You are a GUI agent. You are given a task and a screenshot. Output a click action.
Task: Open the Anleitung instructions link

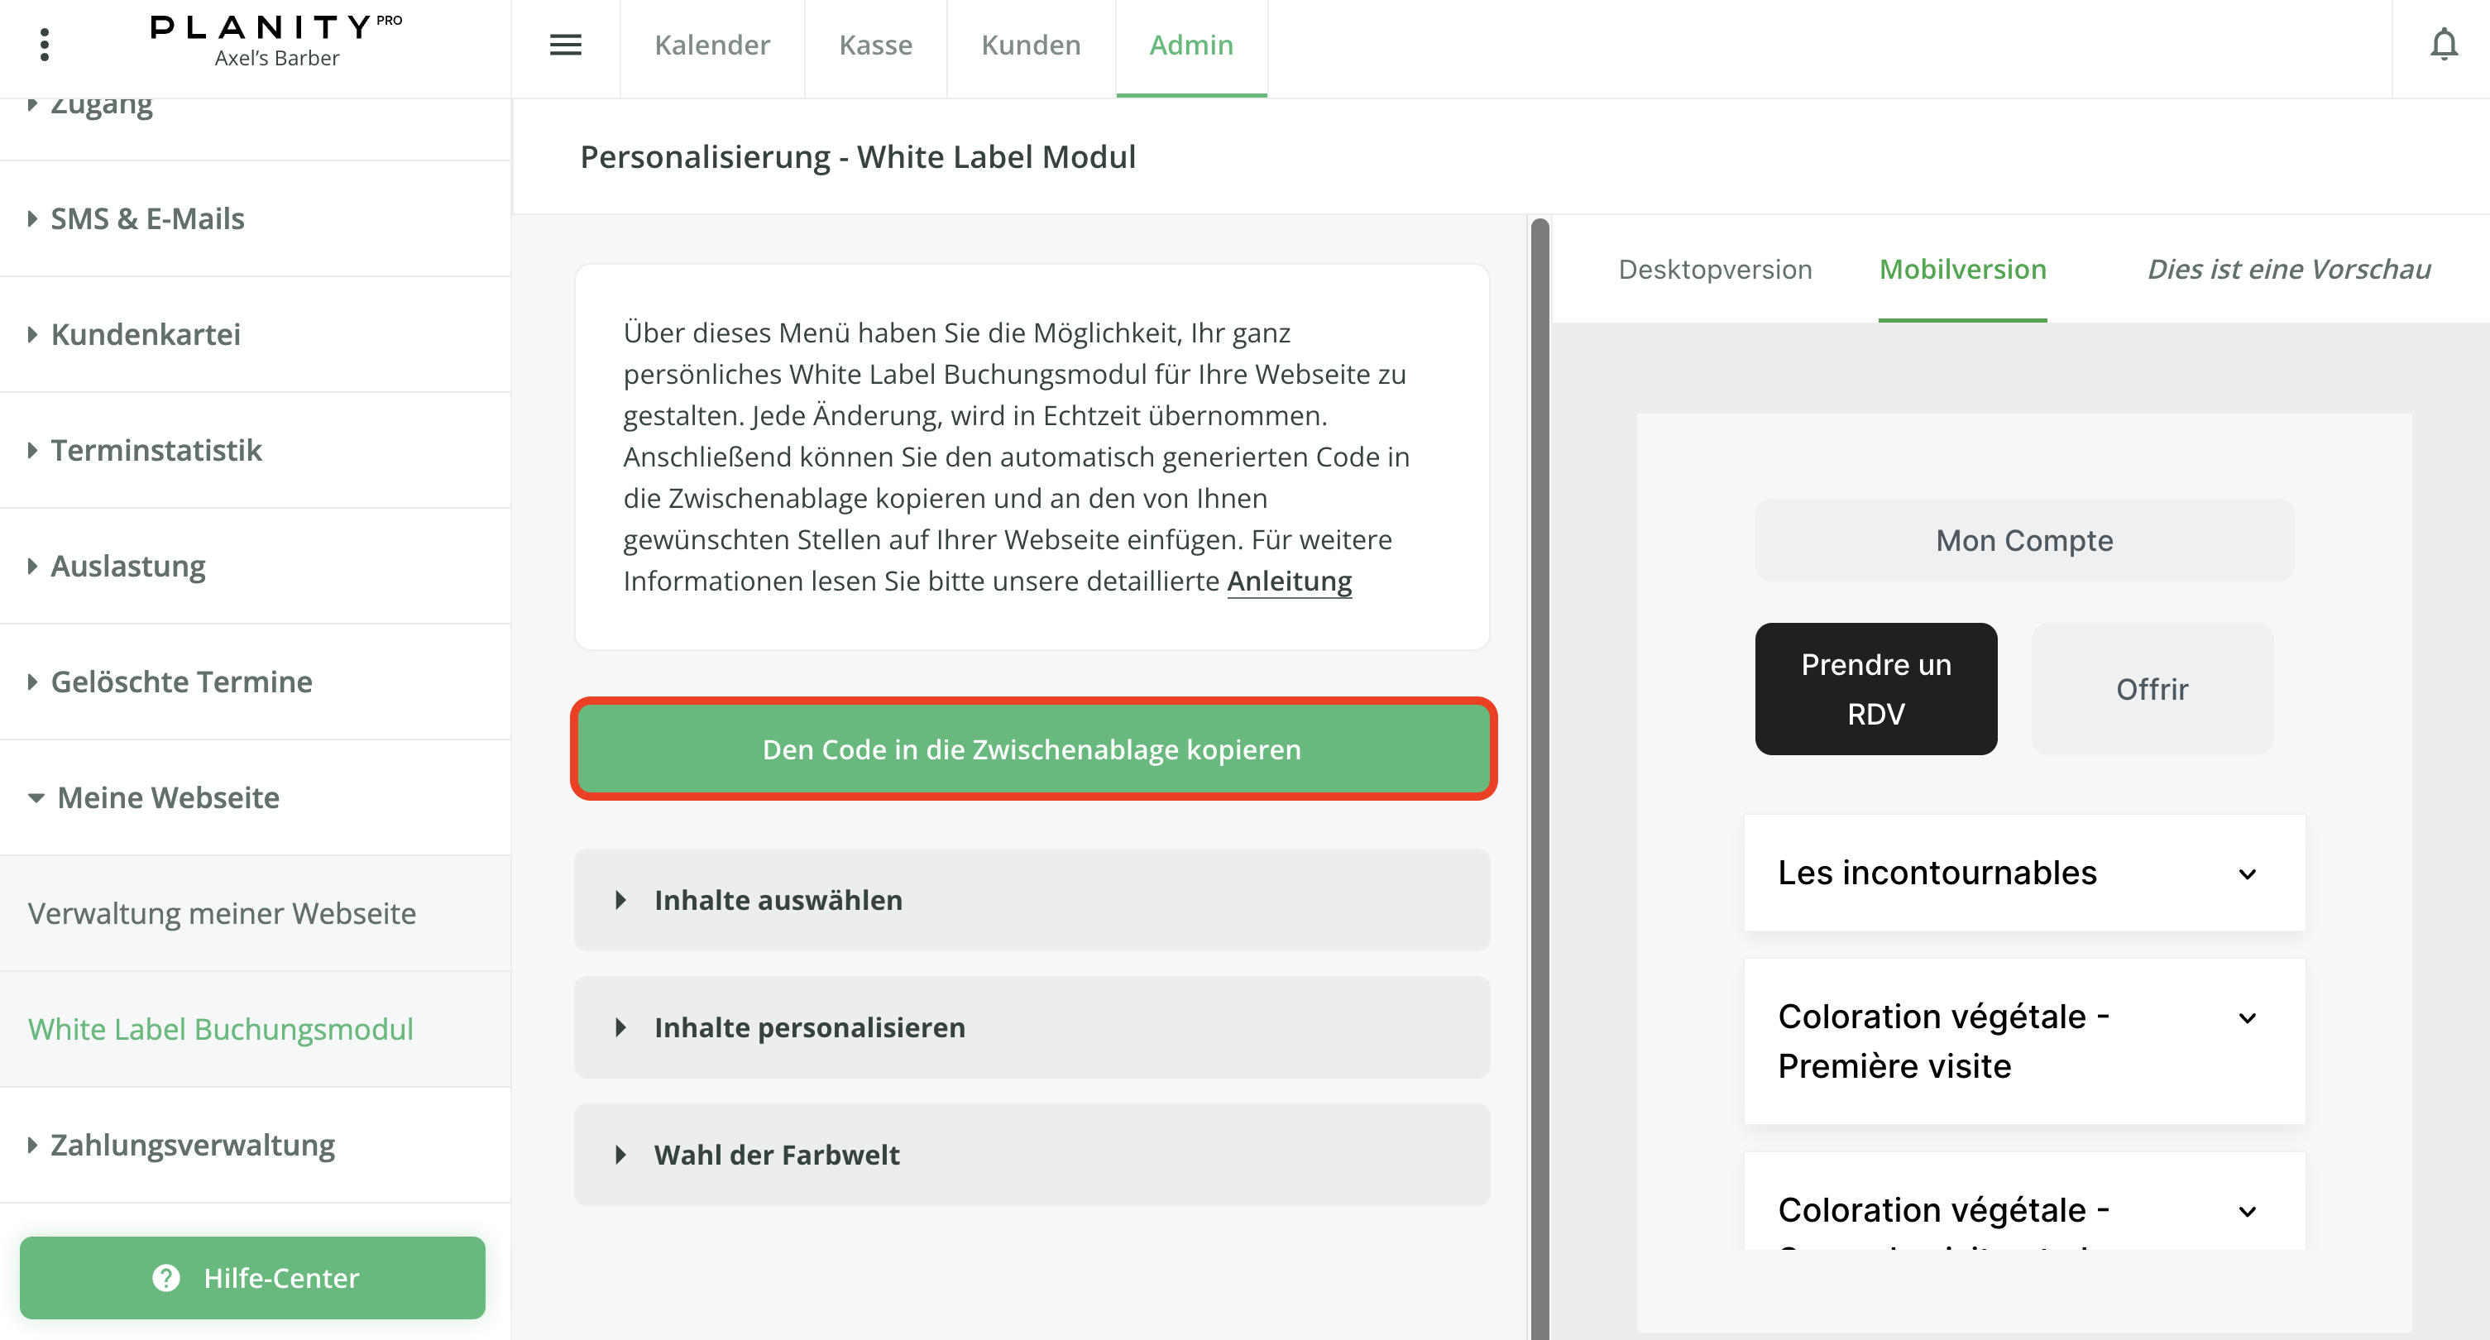(x=1289, y=581)
